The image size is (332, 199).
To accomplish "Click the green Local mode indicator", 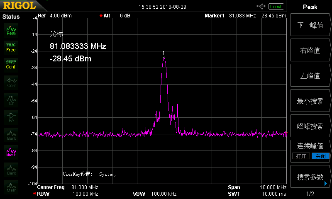I will pyautogui.click(x=276, y=7).
